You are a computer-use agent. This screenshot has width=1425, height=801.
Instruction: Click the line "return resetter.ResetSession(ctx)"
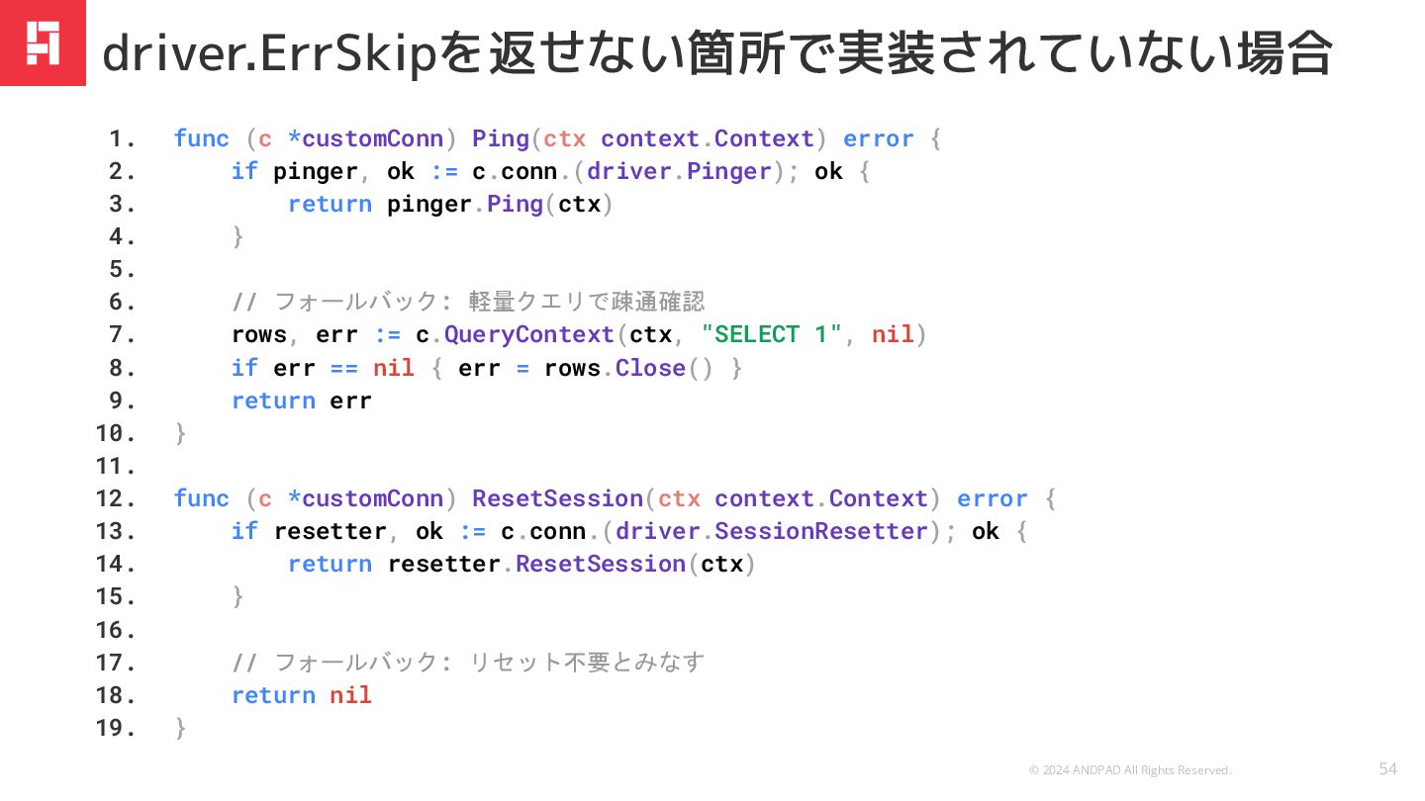522,564
